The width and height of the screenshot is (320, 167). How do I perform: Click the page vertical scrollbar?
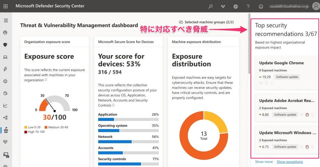click(249, 43)
